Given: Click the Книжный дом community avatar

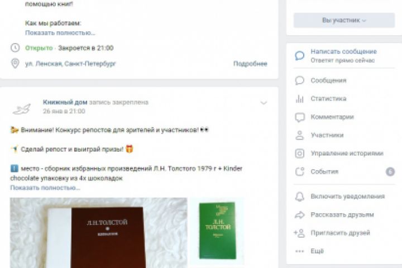Looking at the screenshot, I should tap(22, 109).
